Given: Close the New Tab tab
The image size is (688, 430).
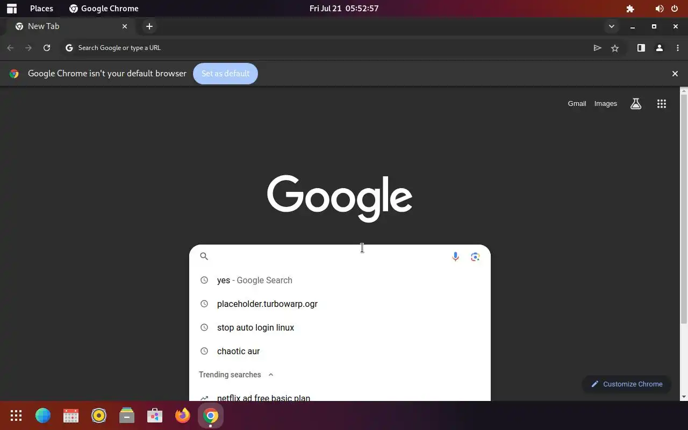Looking at the screenshot, I should pos(125,26).
